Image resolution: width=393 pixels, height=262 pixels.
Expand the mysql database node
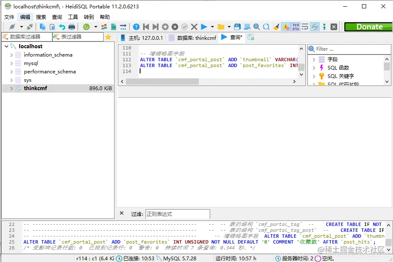pyautogui.click(x=11, y=63)
